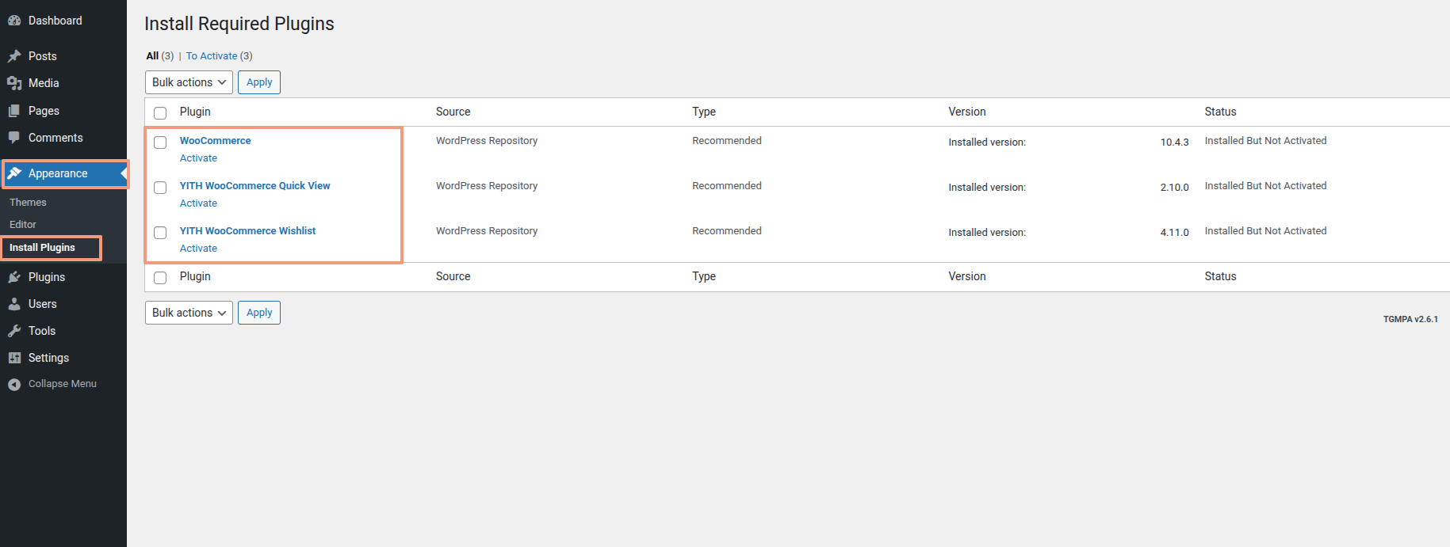The width and height of the screenshot is (1450, 547).
Task: Open the Themes submenu item
Action: (28, 203)
